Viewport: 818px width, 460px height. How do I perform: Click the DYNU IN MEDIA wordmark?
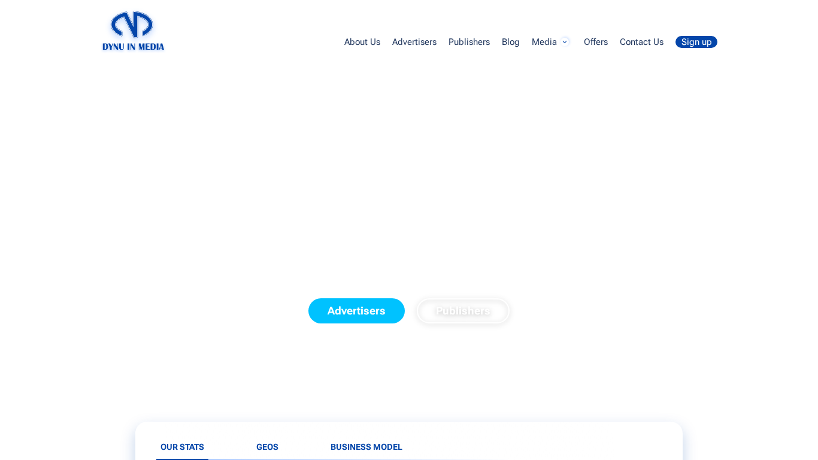coord(133,46)
